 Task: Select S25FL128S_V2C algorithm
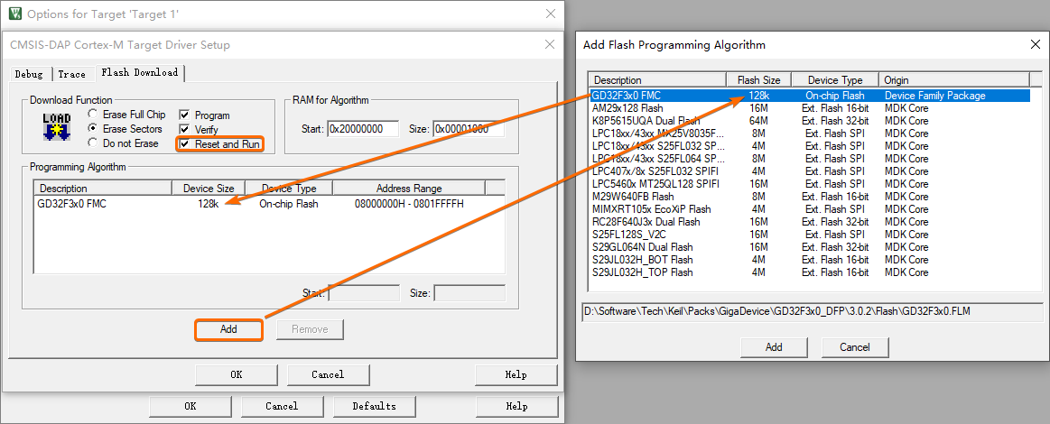(810, 235)
